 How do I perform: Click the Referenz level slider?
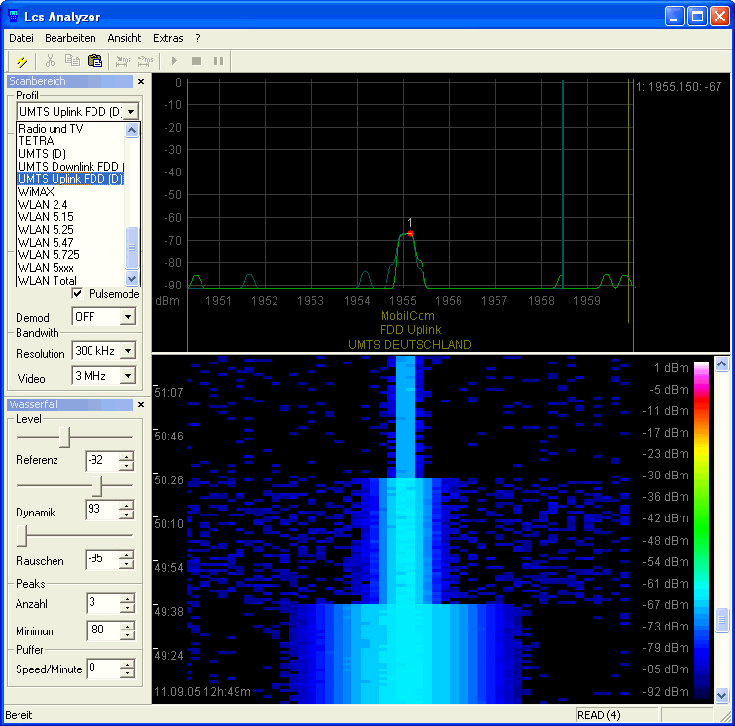[x=64, y=436]
